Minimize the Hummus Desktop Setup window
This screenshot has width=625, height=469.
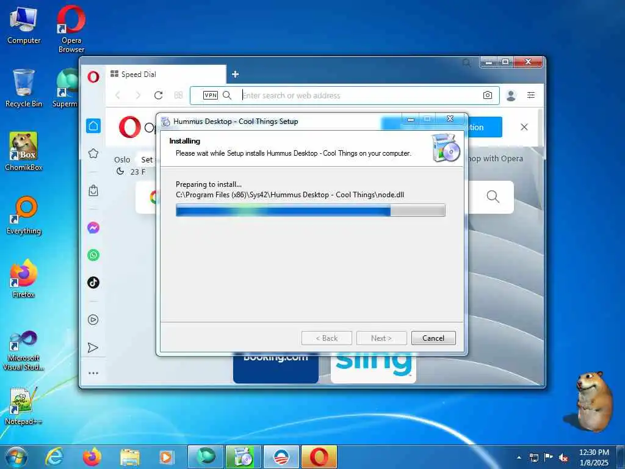coord(411,119)
